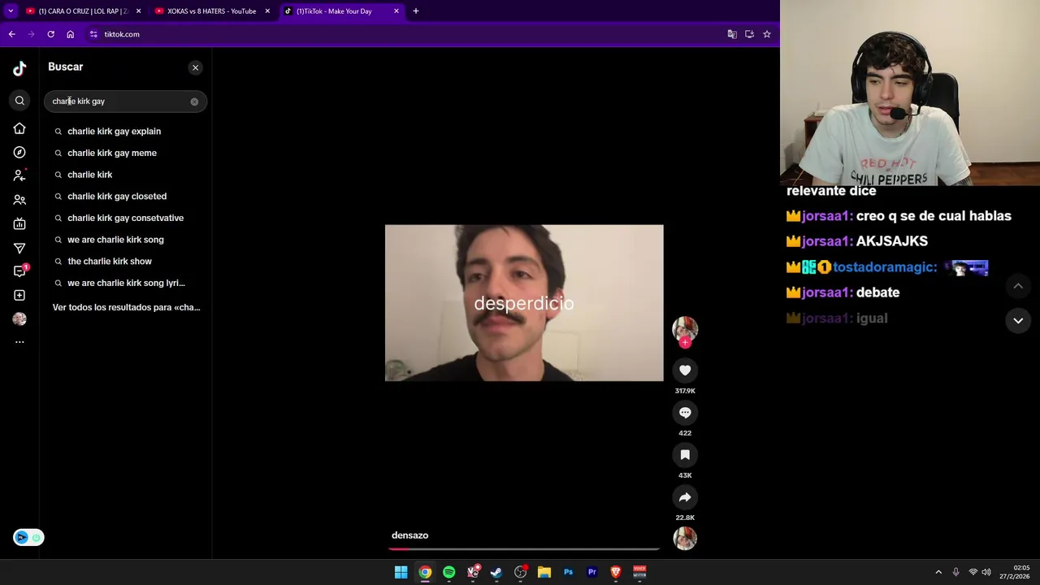The height and width of the screenshot is (585, 1040).
Task: Close the 'CARA O CRUZ' tab
Action: [x=138, y=11]
